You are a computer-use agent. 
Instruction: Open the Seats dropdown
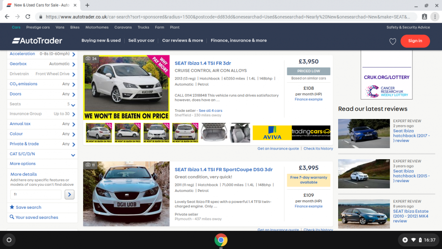click(x=42, y=104)
